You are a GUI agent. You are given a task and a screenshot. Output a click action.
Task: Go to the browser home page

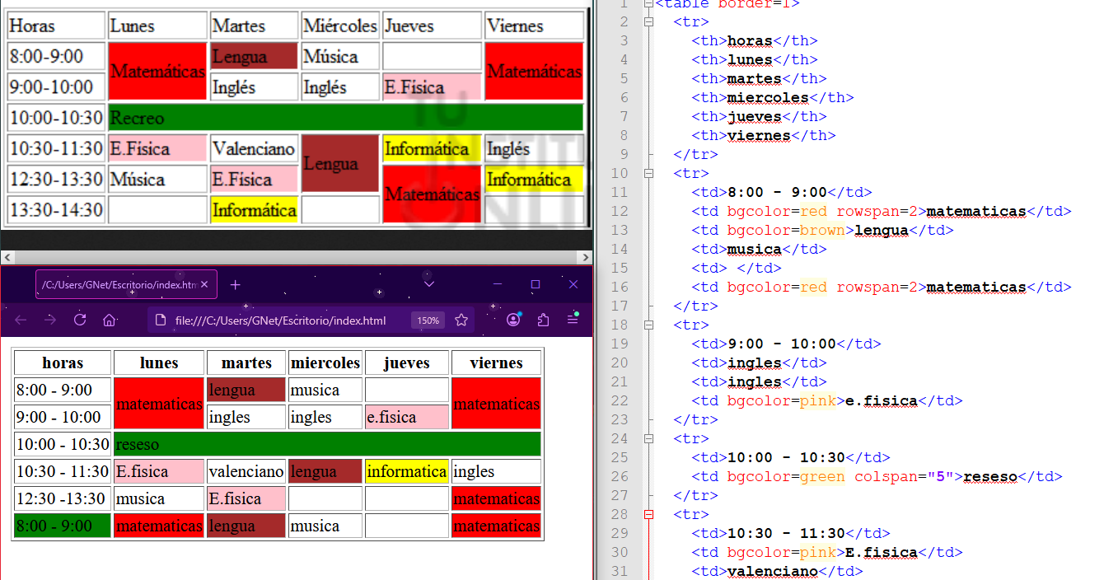pyautogui.click(x=109, y=320)
